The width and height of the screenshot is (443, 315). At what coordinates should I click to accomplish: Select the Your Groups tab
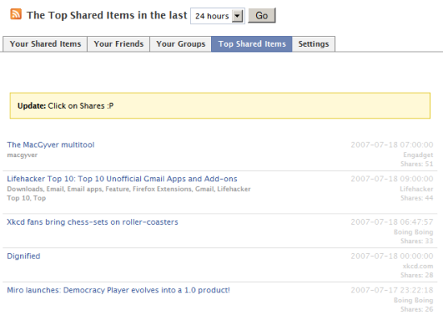click(180, 44)
